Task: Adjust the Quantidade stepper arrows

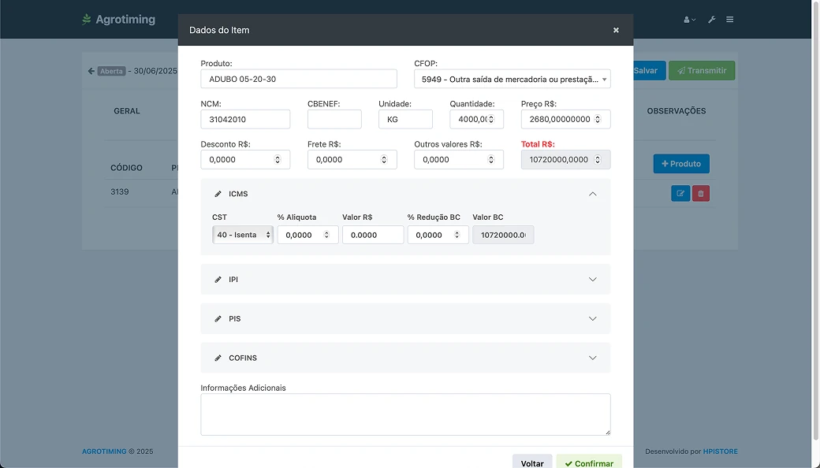Action: tap(491, 119)
